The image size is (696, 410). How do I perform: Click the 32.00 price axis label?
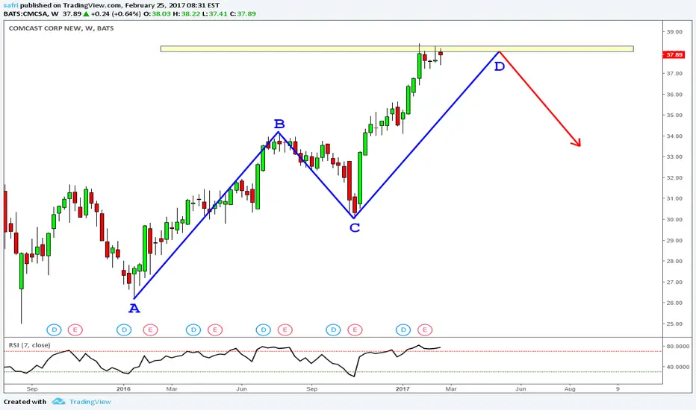674,177
